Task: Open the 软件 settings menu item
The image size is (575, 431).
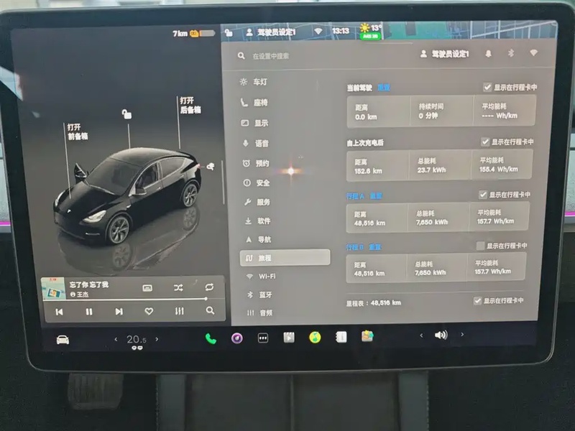Action: (263, 221)
